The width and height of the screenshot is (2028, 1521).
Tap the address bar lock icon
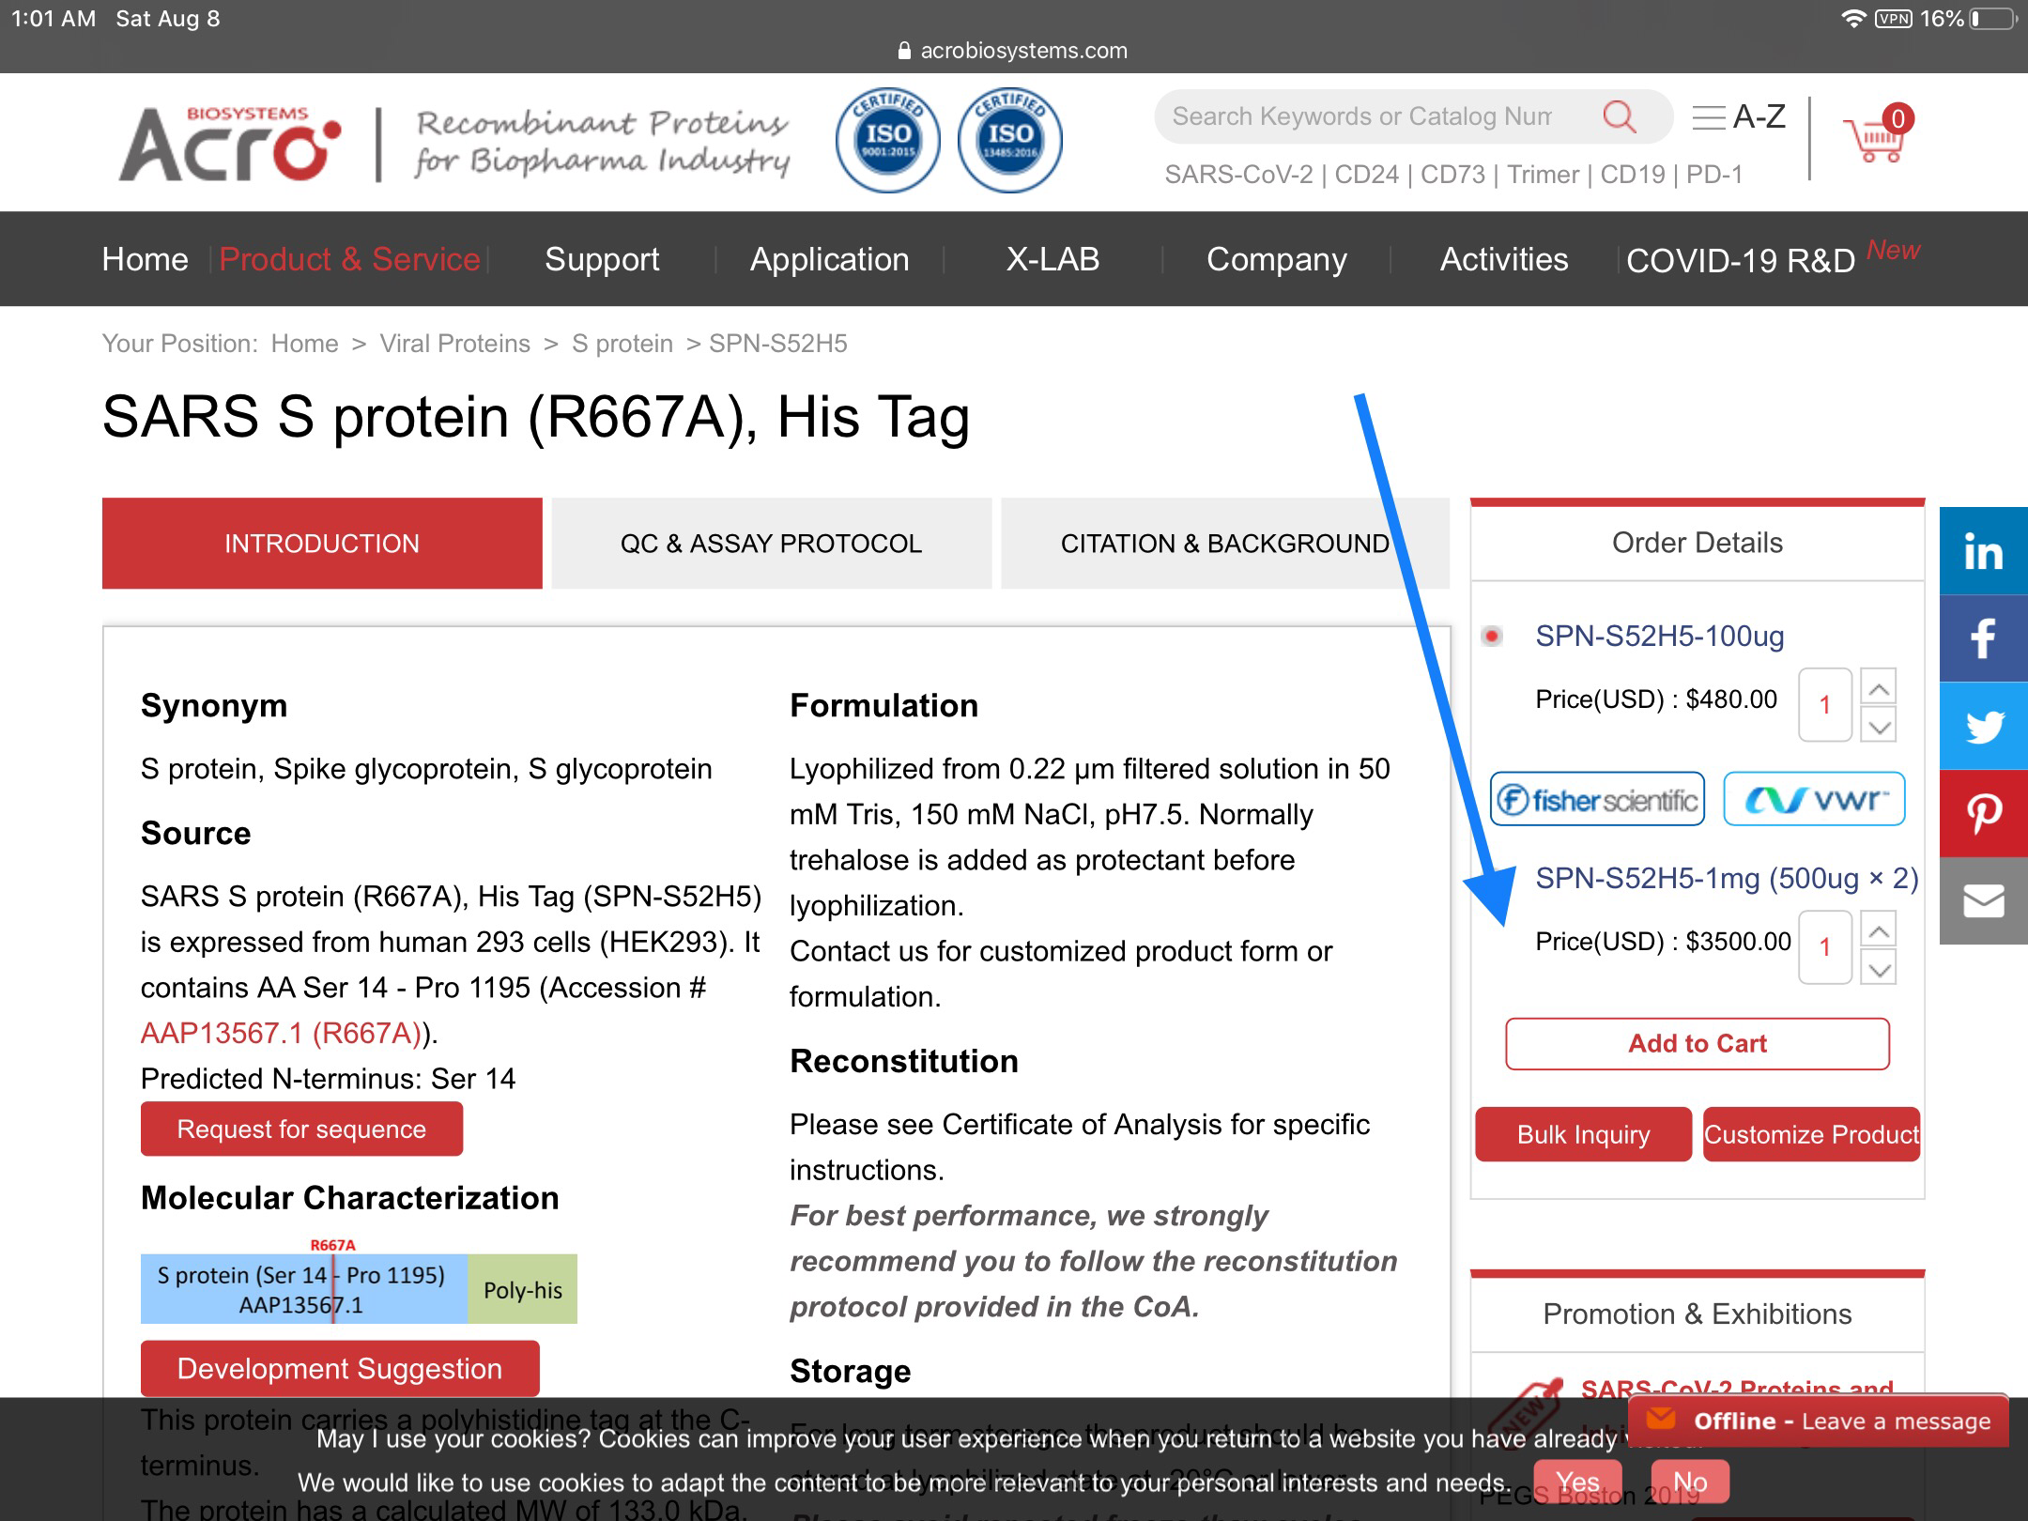[904, 51]
